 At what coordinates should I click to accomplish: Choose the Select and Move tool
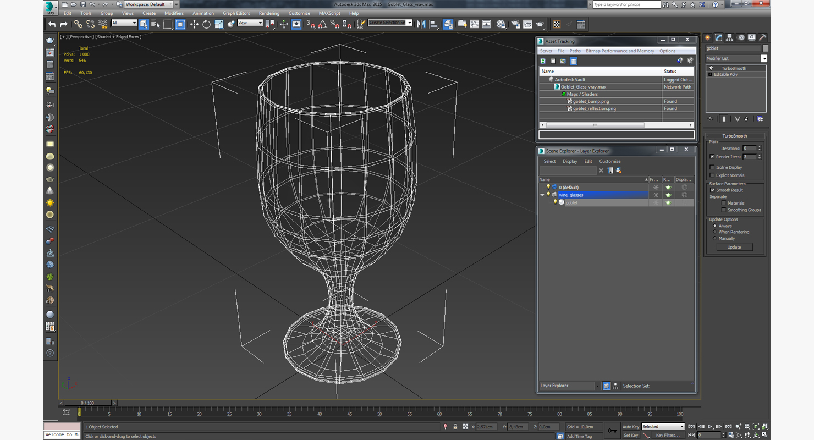194,24
